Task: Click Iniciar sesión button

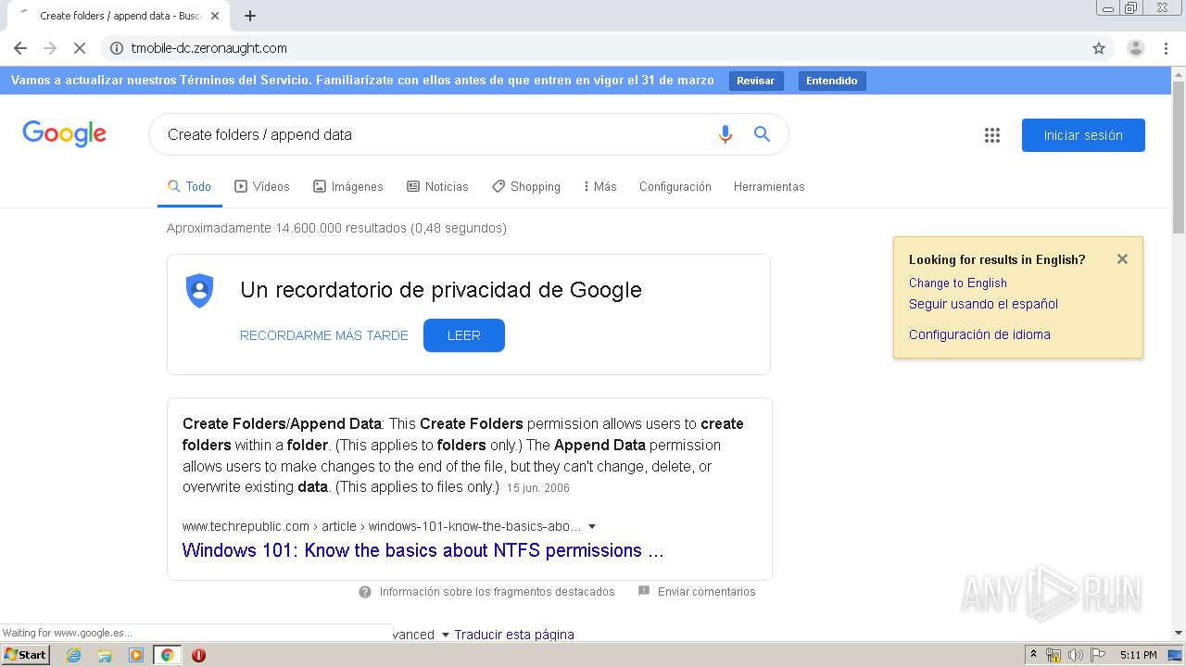Action: click(x=1083, y=135)
